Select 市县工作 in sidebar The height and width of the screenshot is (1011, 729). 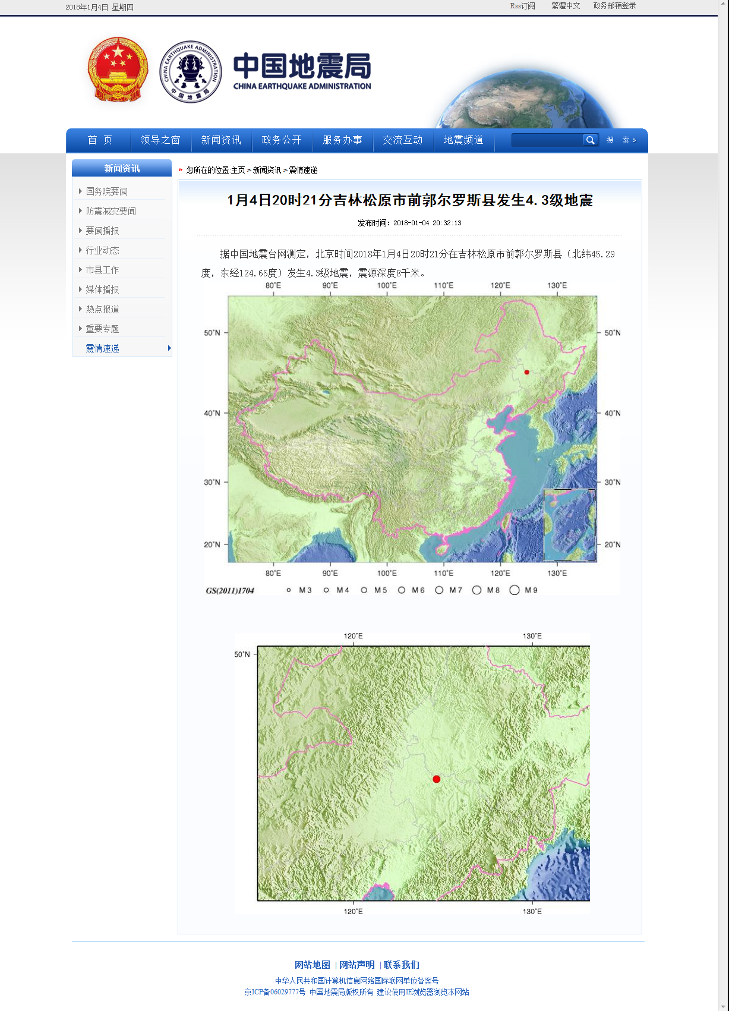coord(102,270)
